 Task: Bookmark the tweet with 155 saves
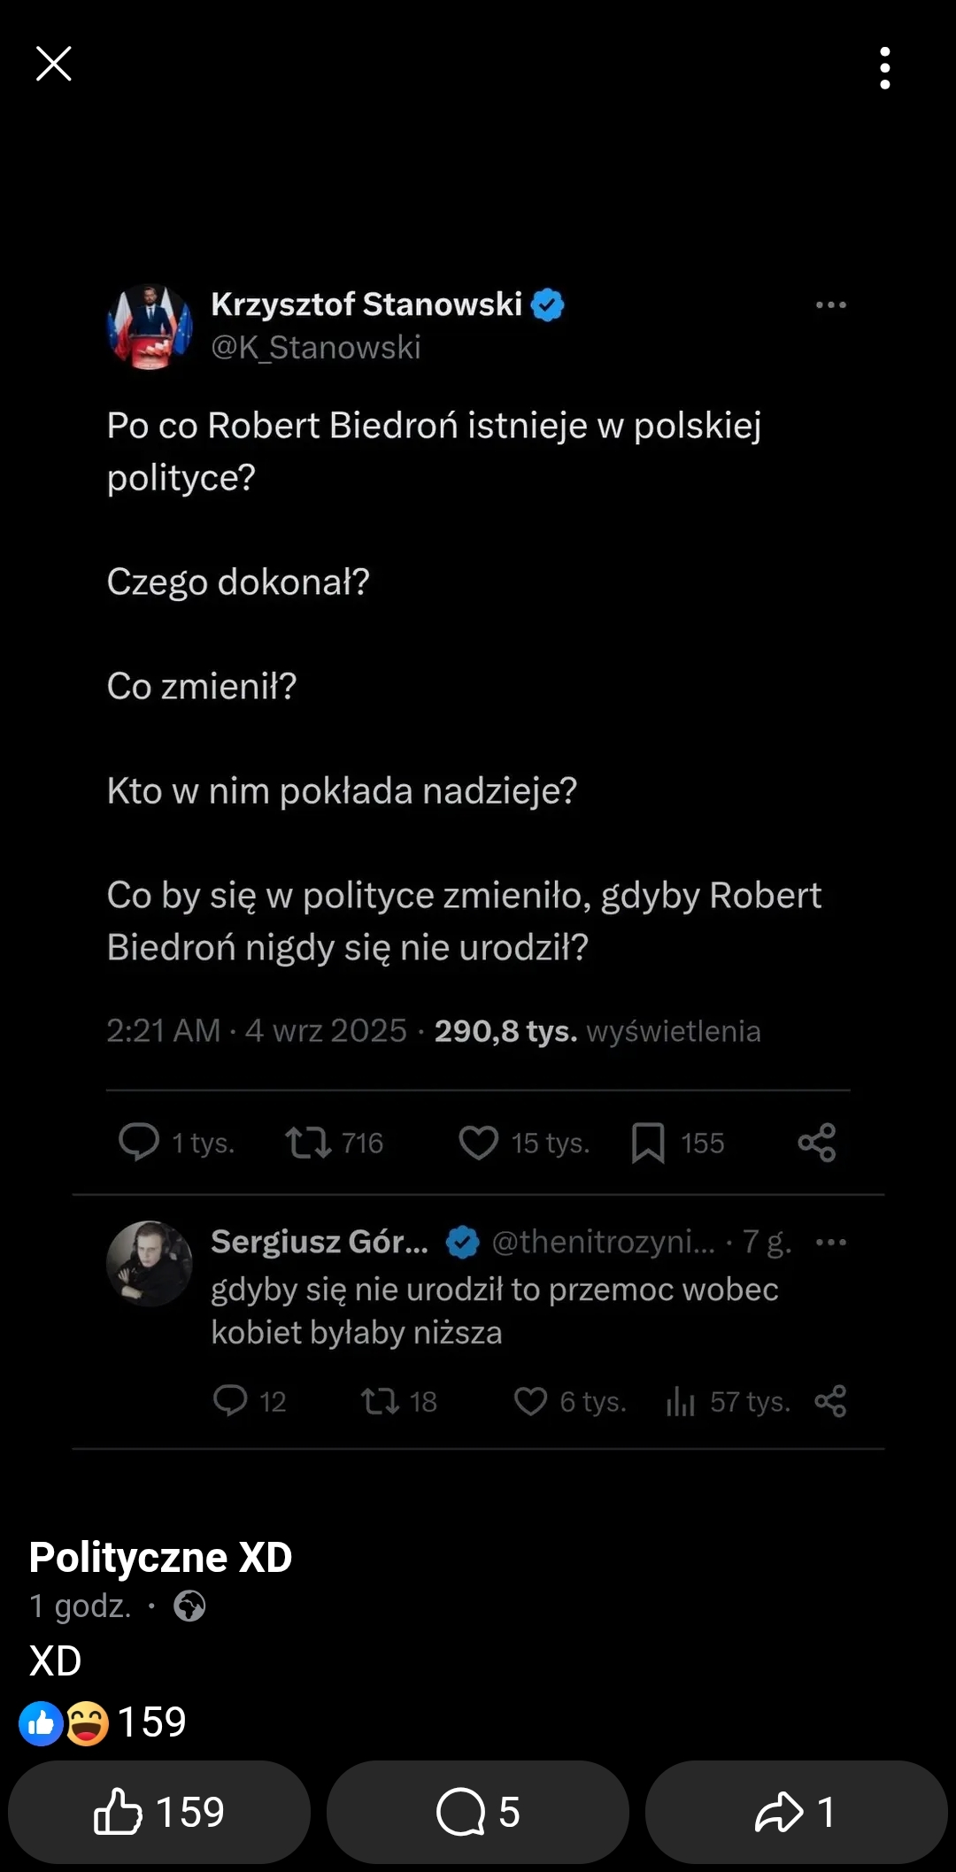(648, 1142)
